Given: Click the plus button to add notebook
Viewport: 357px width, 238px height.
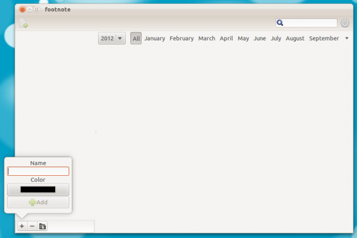Looking at the screenshot, I should 22,226.
